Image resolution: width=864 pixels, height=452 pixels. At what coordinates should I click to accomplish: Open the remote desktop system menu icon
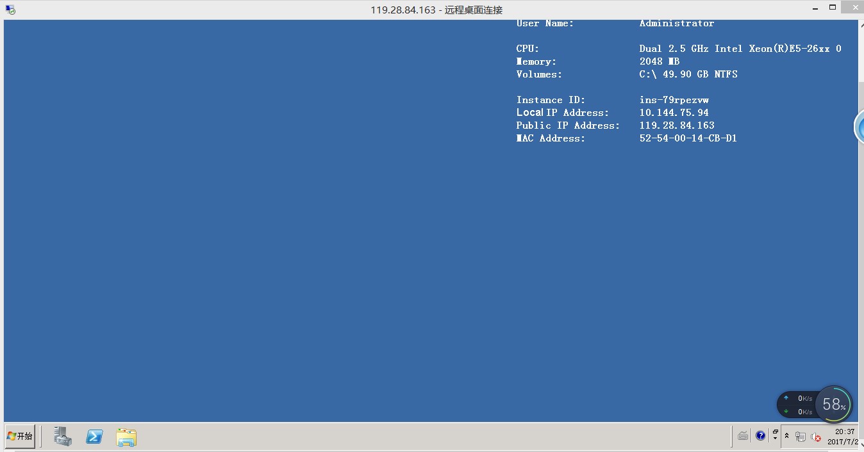[x=10, y=10]
